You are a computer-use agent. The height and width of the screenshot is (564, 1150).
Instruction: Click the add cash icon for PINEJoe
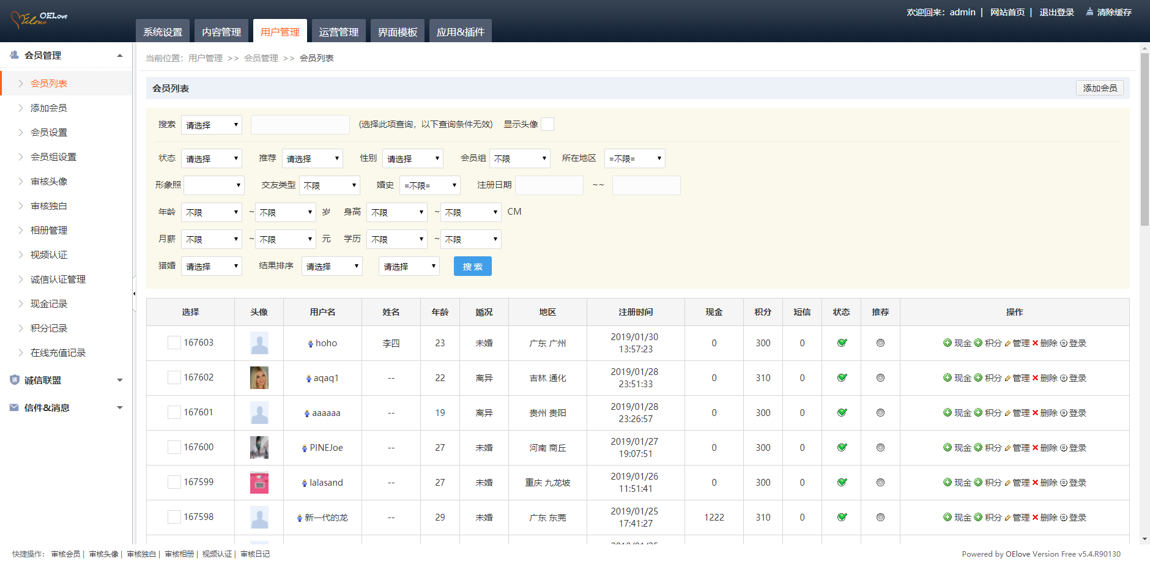(x=947, y=448)
